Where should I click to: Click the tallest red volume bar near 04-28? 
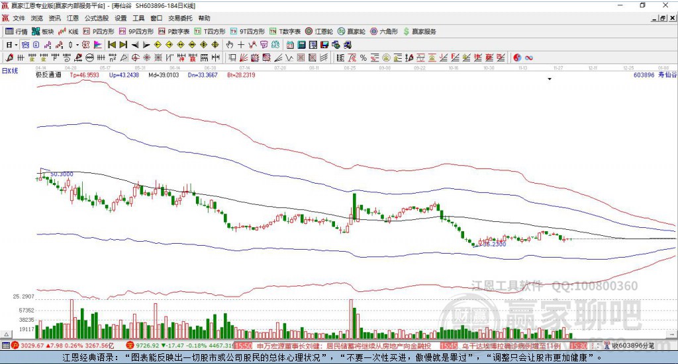click(x=72, y=318)
